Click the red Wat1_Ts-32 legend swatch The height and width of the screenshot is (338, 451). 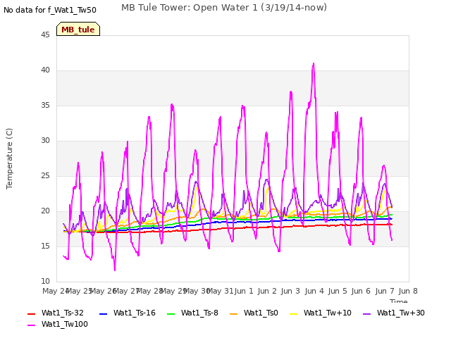coord(31,314)
